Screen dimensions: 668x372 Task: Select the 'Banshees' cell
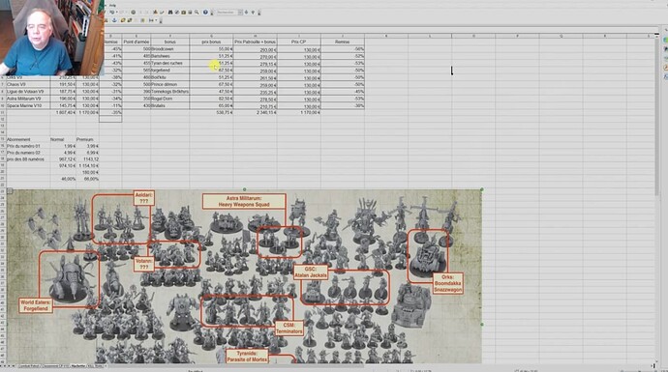(170, 56)
